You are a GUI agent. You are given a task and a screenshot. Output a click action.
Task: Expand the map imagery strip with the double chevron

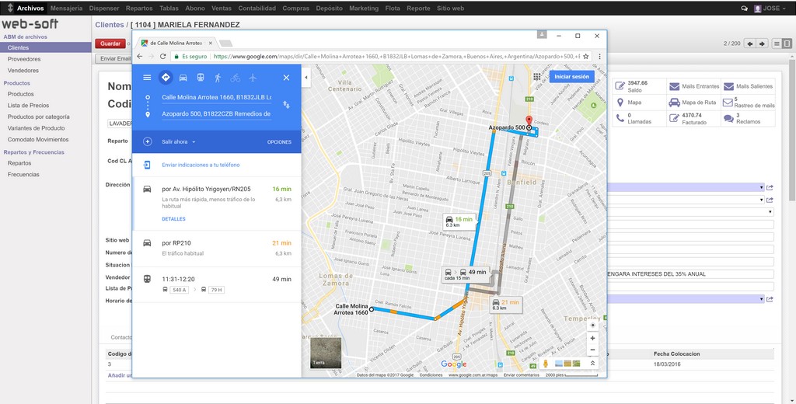[592, 364]
